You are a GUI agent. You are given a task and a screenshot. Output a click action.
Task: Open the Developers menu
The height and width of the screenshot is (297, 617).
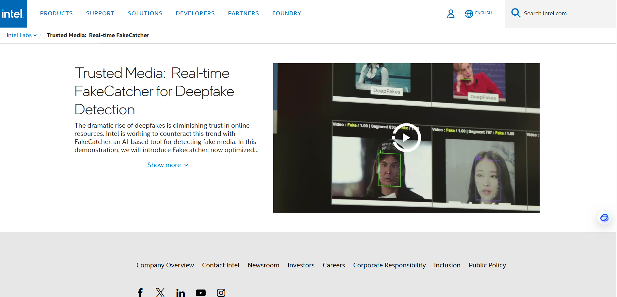195,13
